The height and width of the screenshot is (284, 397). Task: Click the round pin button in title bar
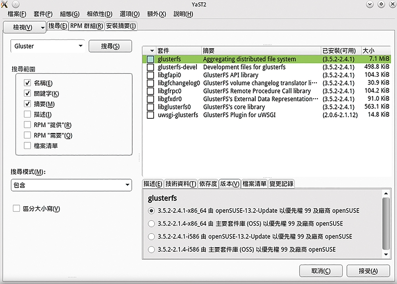tap(16, 4)
